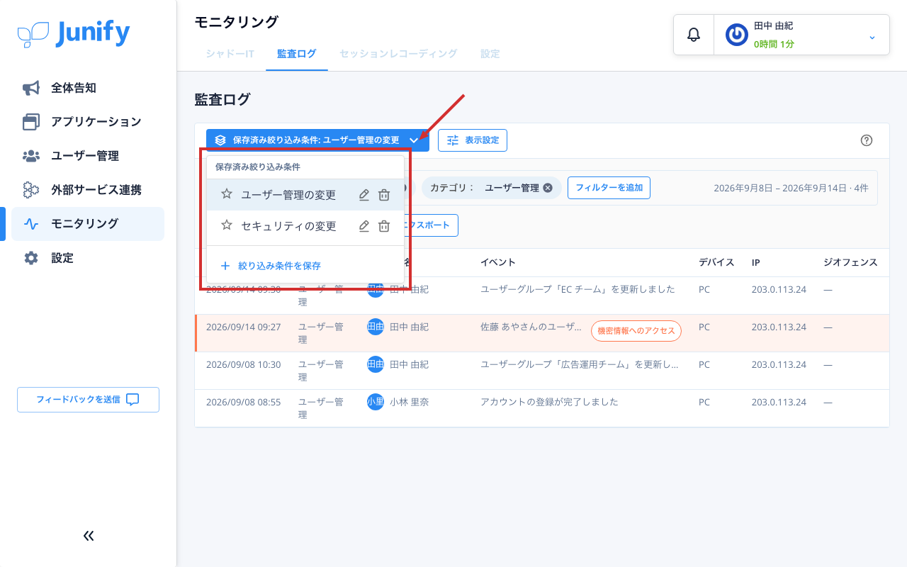This screenshot has height=567, width=907.
Task: Click the デバイス column header
Action: pos(716,262)
